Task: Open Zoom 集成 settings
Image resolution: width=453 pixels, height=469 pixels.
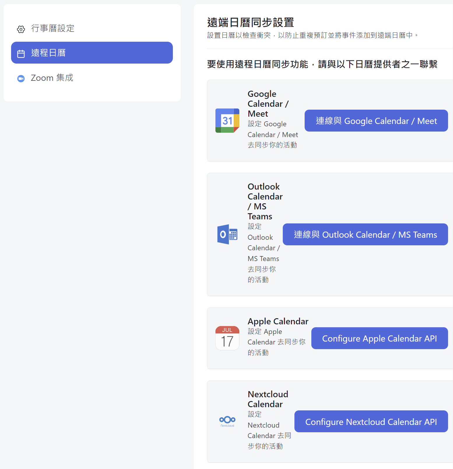Action: click(x=92, y=78)
